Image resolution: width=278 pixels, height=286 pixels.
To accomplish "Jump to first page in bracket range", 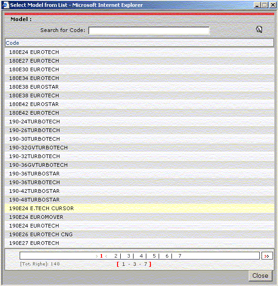I will pos(123,264).
